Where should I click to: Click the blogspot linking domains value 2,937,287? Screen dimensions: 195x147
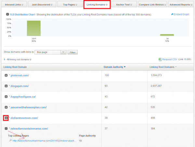[156, 86]
